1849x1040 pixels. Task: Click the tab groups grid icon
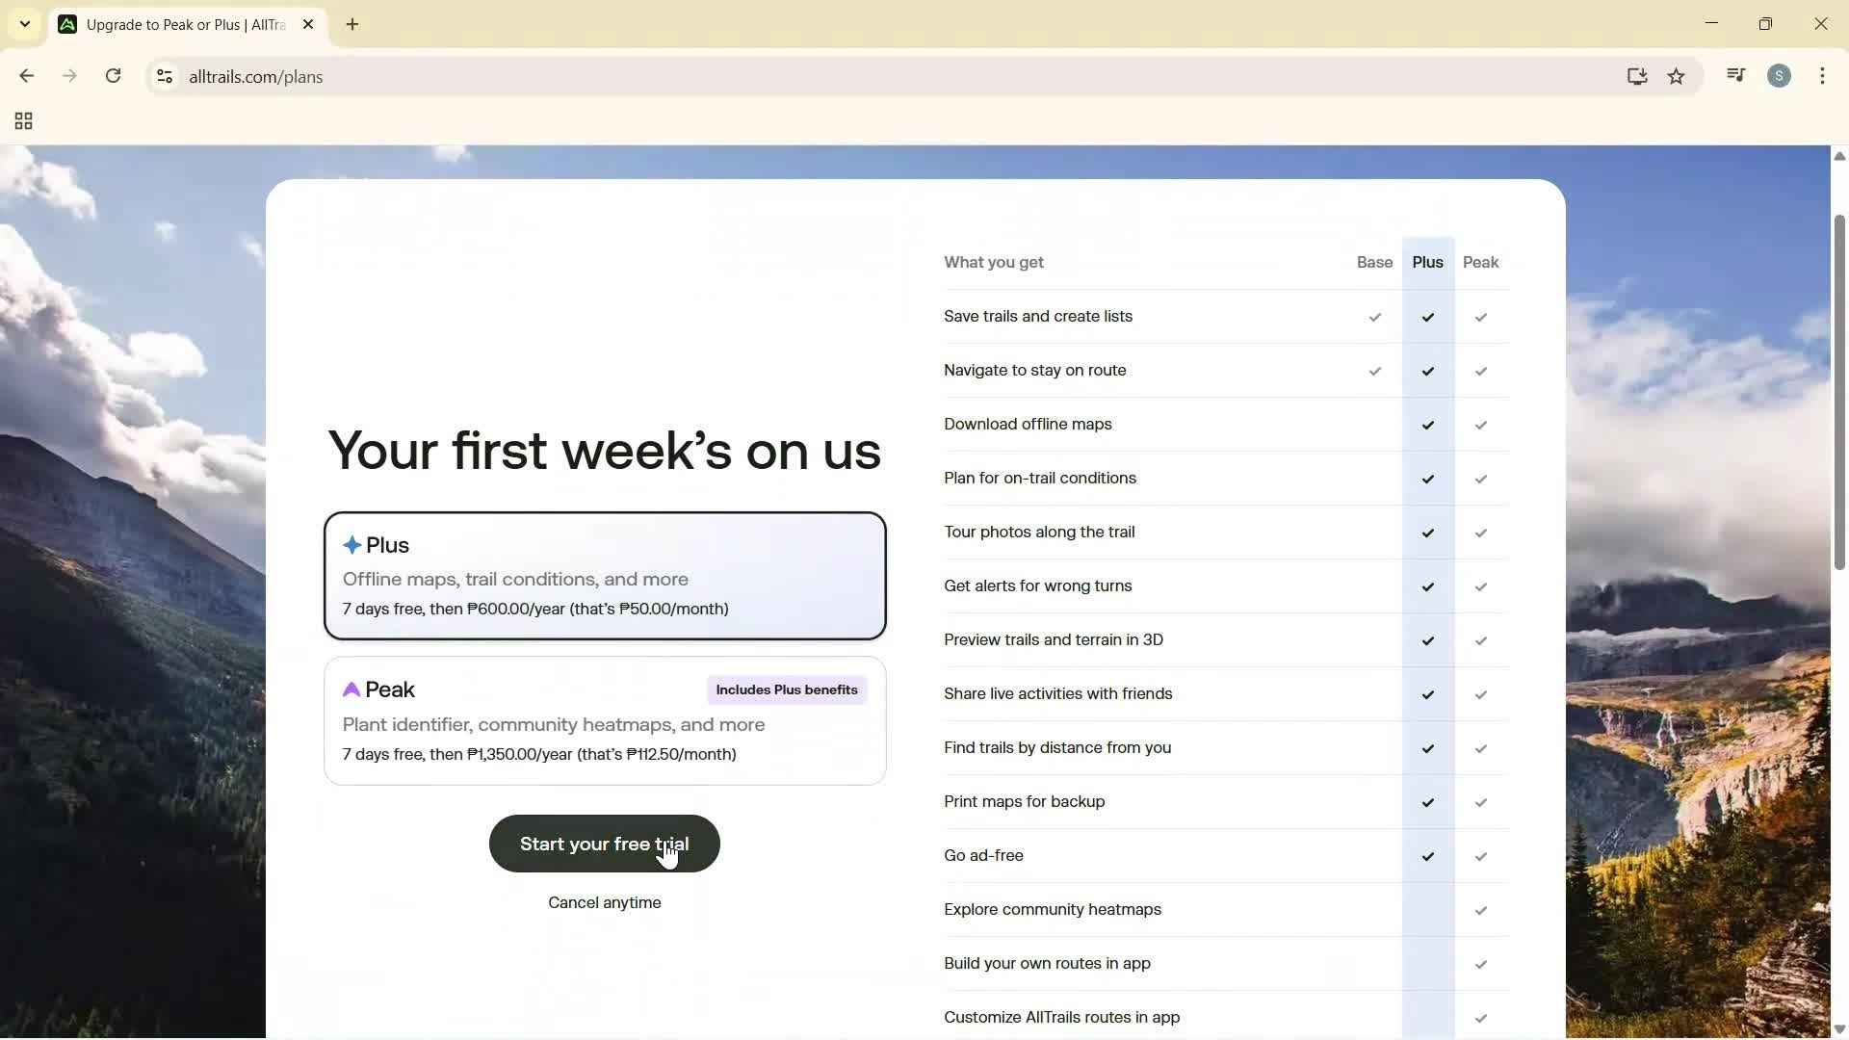coord(22,121)
